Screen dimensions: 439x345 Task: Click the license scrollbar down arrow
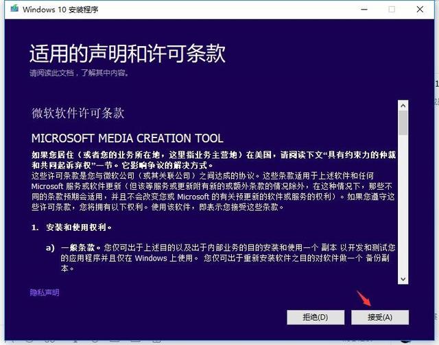pos(403,279)
